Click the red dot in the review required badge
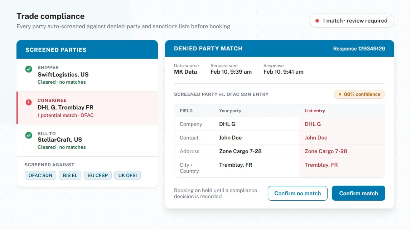Screen dimensions: 411x230 pos(317,21)
